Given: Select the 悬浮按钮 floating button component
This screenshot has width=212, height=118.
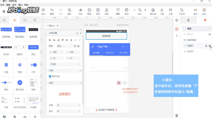Looking at the screenshot, I should point(20,85).
